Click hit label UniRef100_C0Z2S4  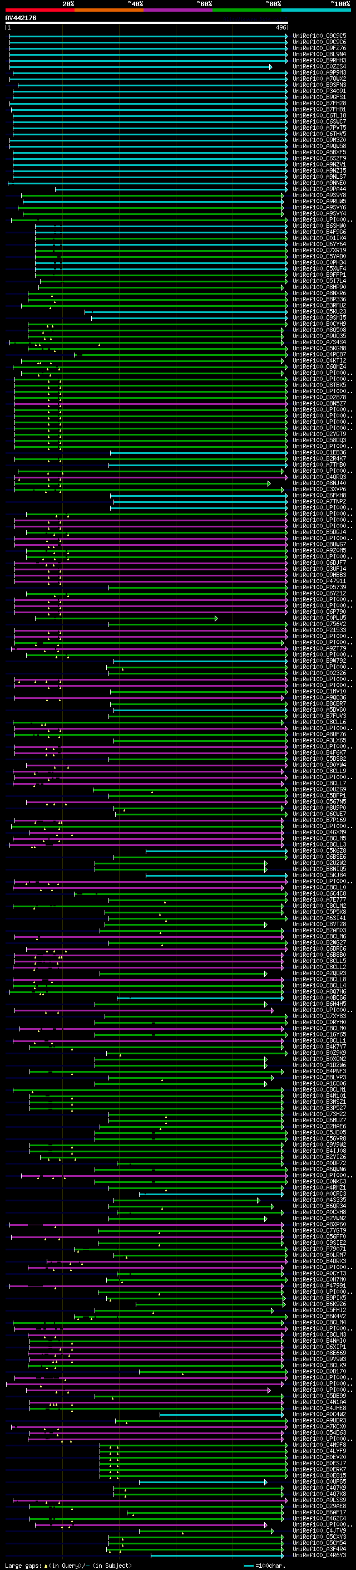(x=319, y=66)
